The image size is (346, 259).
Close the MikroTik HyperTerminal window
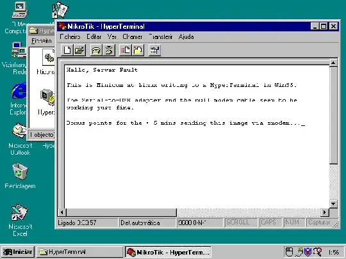[x=333, y=26]
